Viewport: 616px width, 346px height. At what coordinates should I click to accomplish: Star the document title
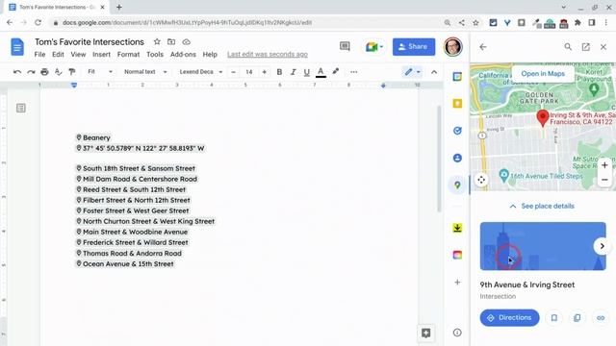157,41
